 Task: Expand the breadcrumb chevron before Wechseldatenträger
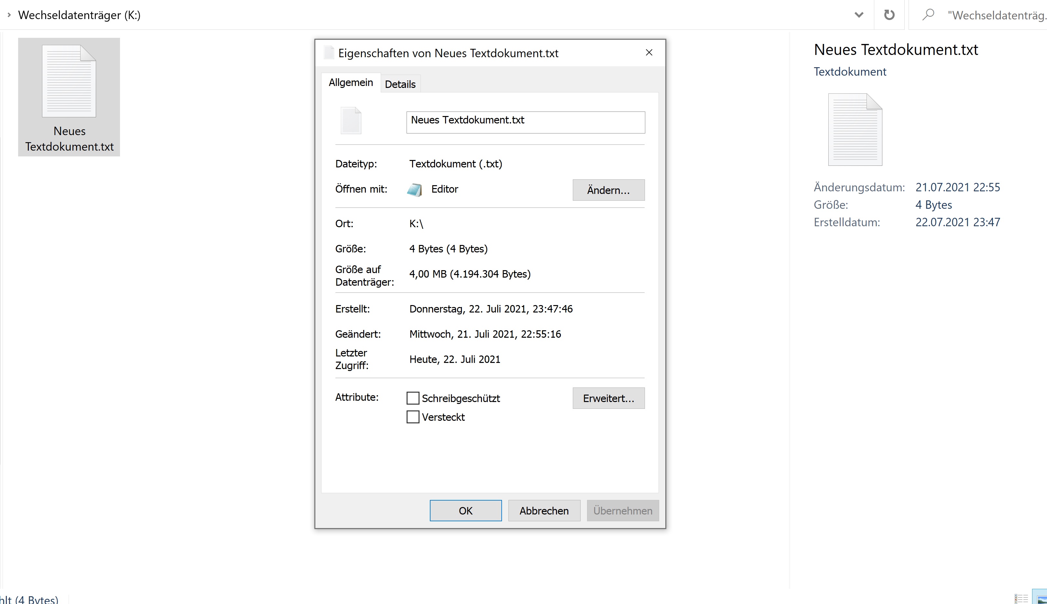pyautogui.click(x=9, y=15)
